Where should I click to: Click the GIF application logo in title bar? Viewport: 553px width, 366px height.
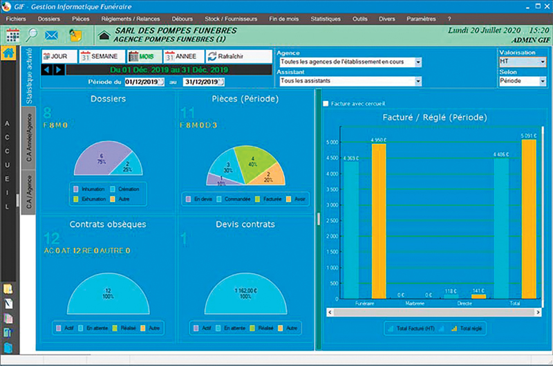pyautogui.click(x=6, y=6)
